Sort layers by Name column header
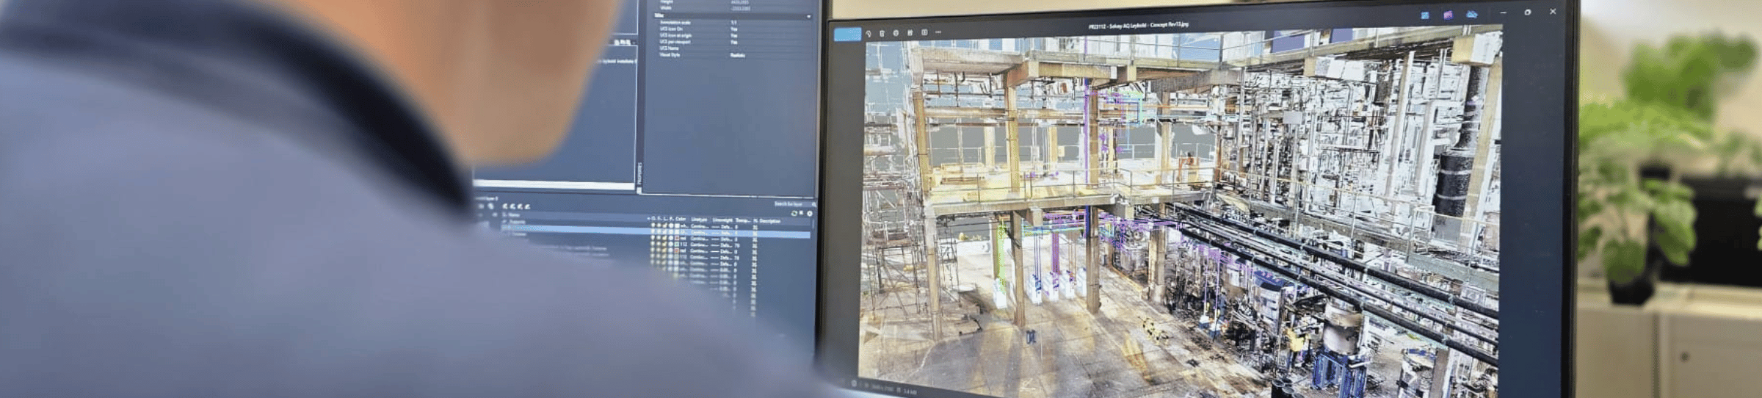 pyautogui.click(x=514, y=215)
